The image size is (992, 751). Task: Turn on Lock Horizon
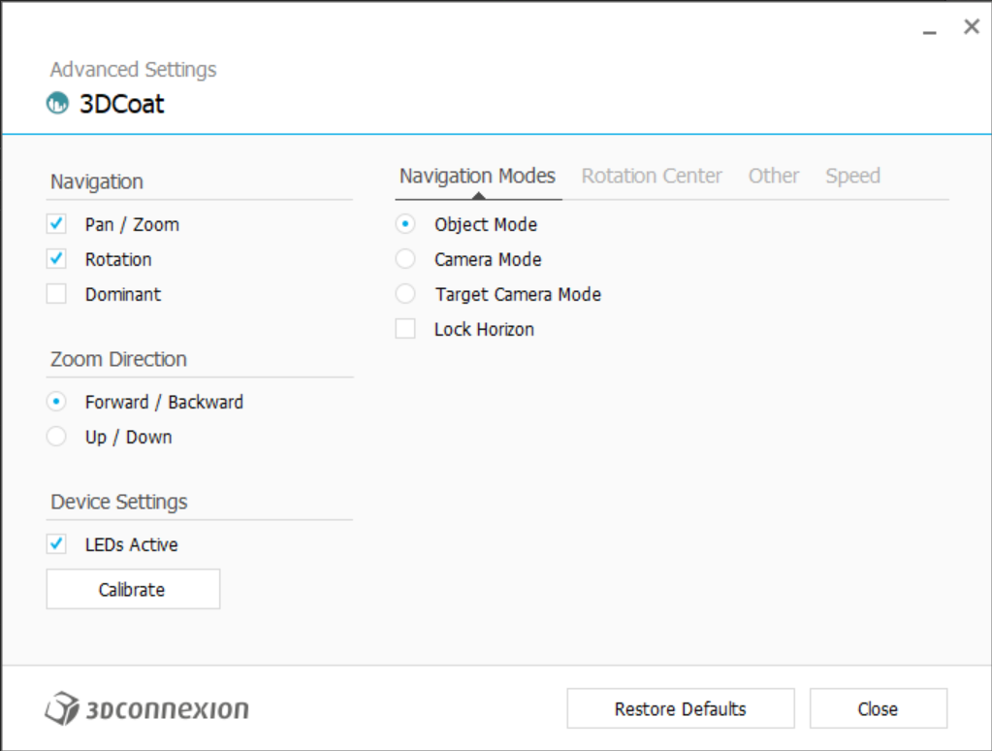point(405,329)
